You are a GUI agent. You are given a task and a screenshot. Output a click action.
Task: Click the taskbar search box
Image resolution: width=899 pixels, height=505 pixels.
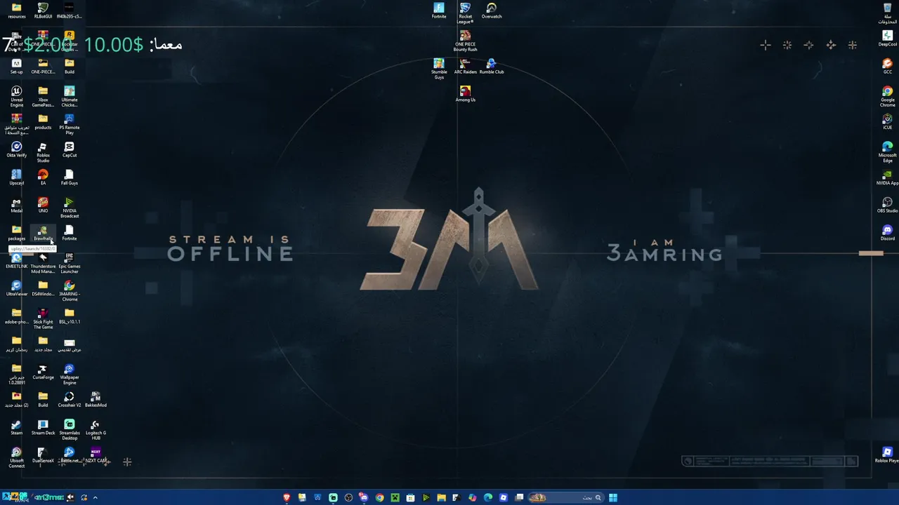click(565, 498)
